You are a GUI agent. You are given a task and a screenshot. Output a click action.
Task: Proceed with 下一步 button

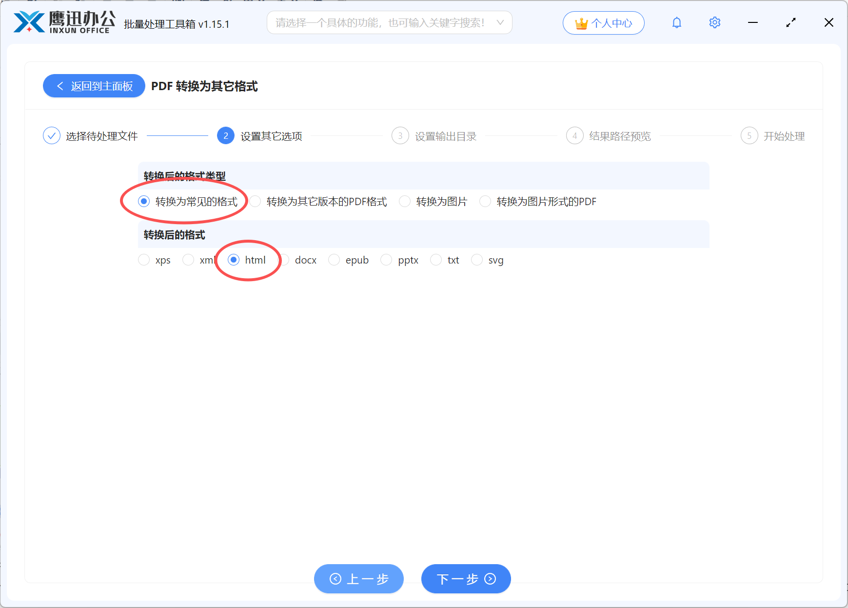(x=466, y=579)
